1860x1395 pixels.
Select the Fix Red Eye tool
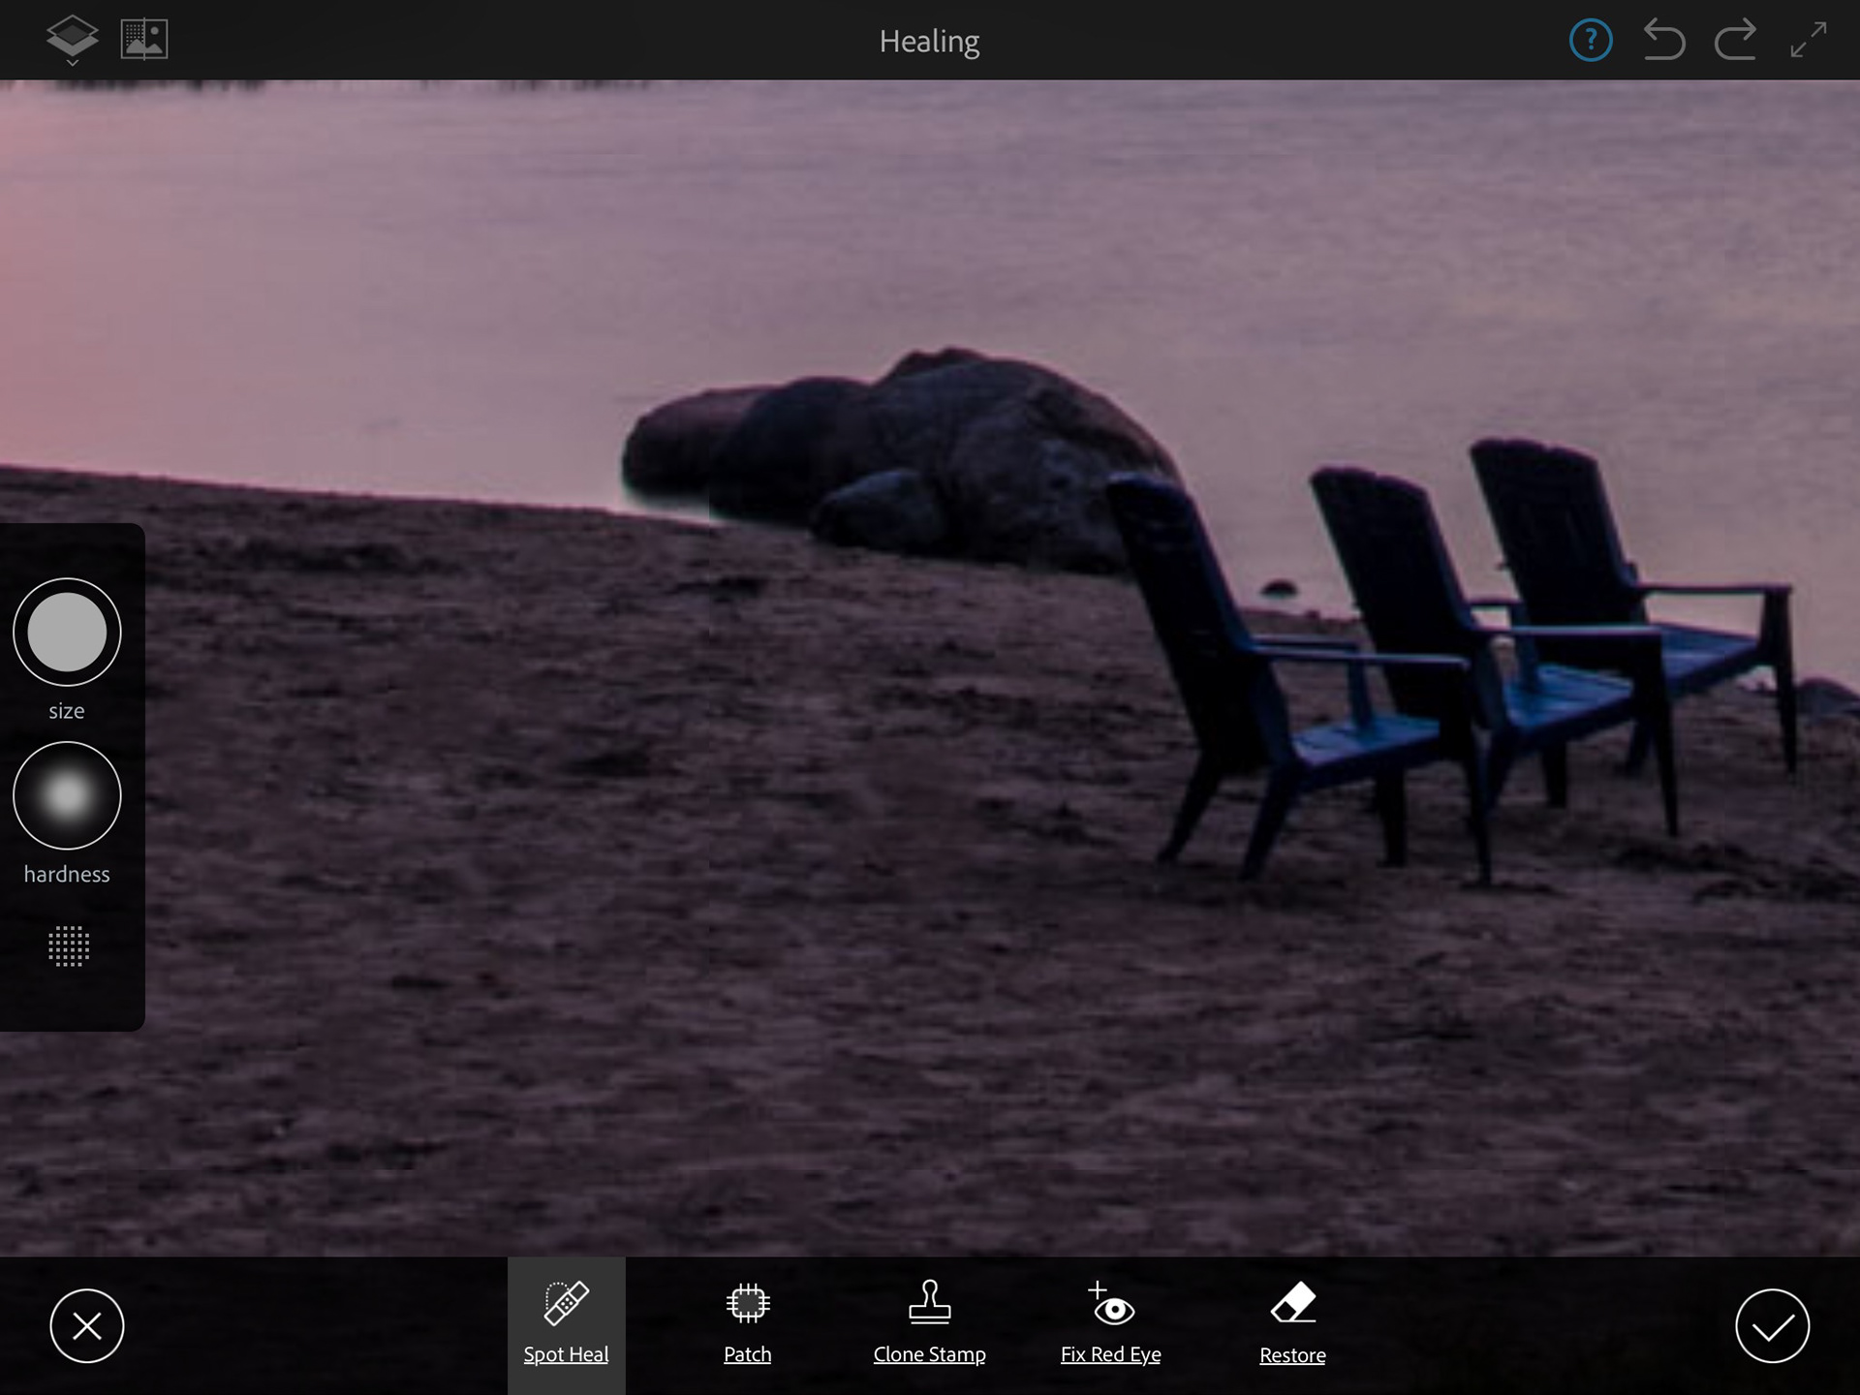(x=1110, y=1324)
